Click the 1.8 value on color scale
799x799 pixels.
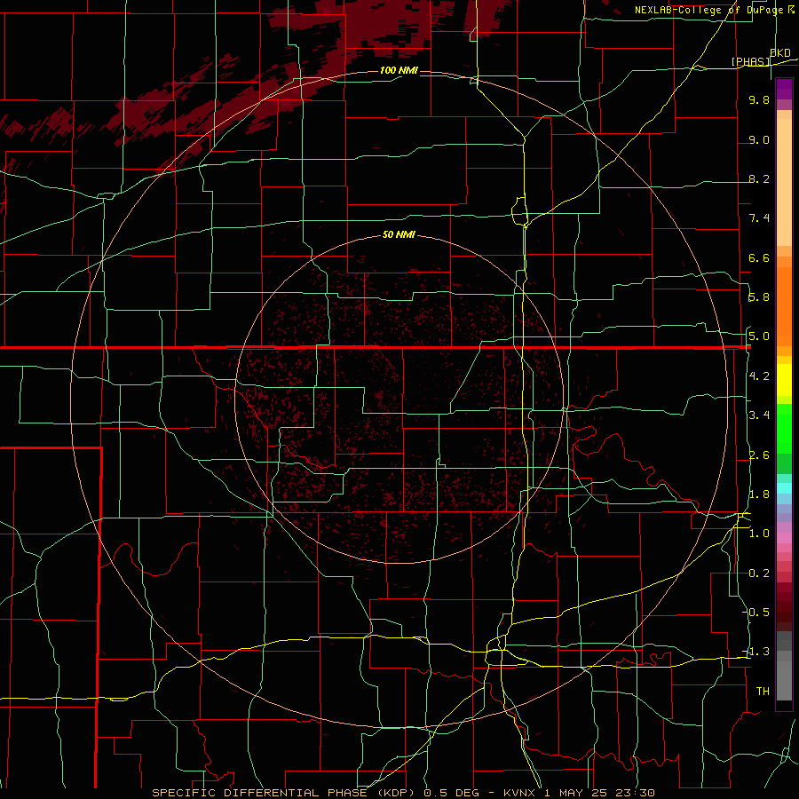coord(759,494)
